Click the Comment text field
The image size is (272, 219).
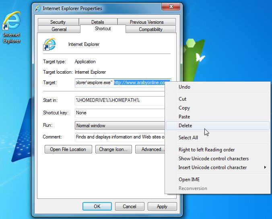[x=120, y=137]
